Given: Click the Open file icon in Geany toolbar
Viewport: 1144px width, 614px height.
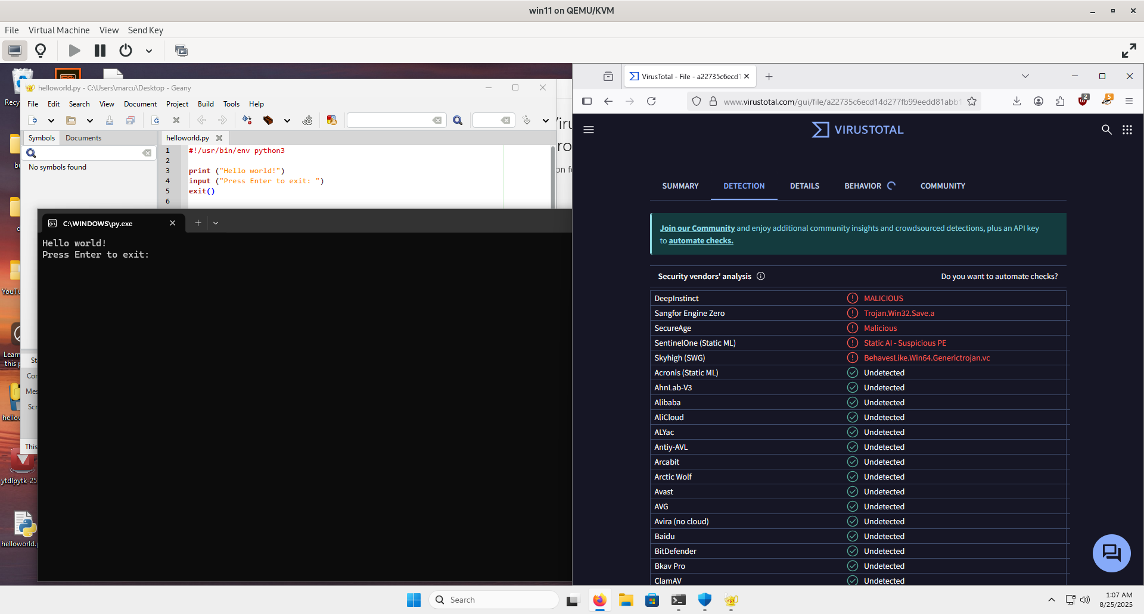Looking at the screenshot, I should click(71, 120).
